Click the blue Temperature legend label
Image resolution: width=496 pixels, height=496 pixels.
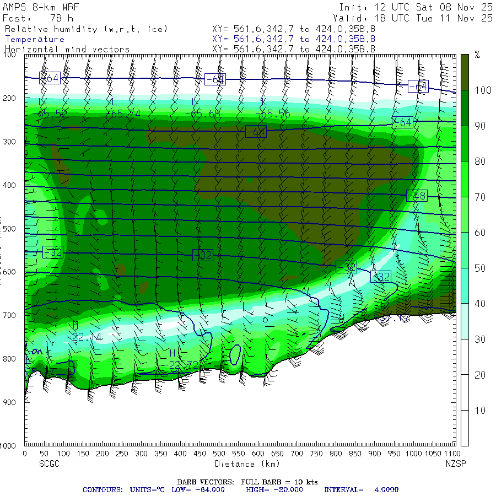[35, 39]
